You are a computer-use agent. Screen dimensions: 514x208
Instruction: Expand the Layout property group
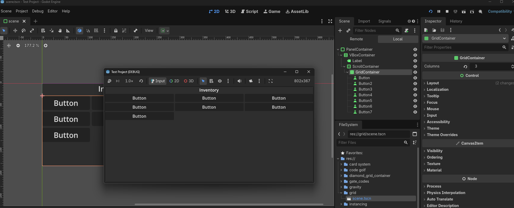click(433, 83)
